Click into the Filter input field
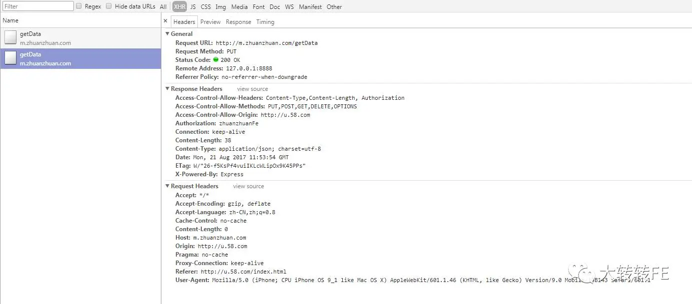 point(38,6)
